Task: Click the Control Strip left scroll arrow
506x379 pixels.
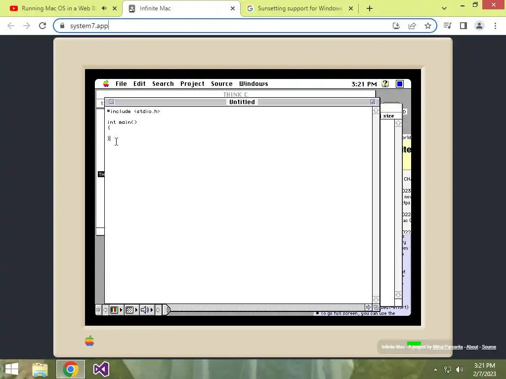Action: (105, 310)
